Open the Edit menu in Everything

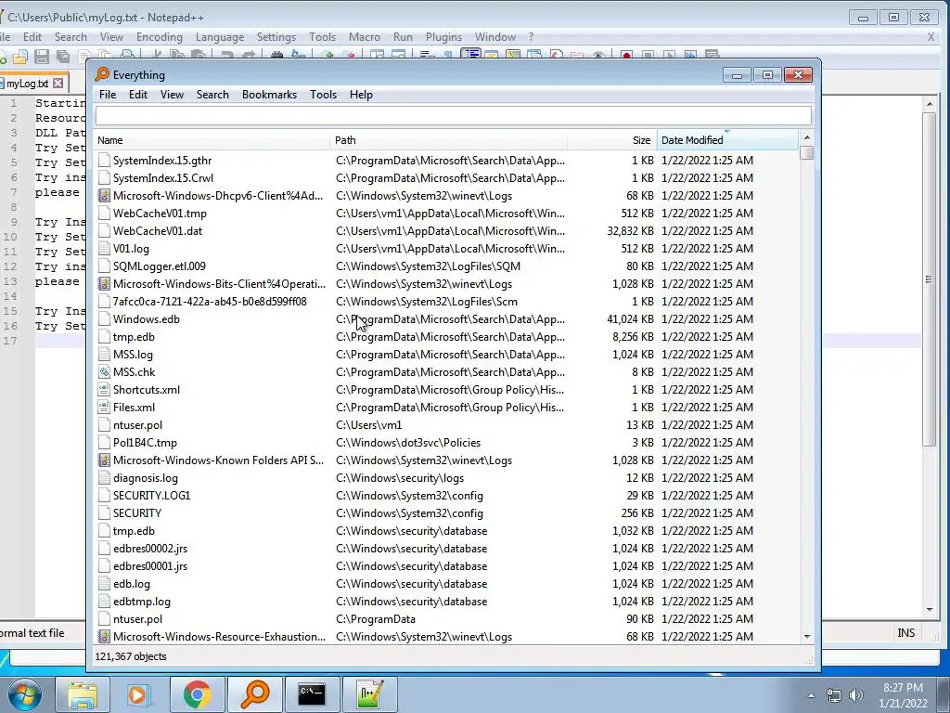coord(137,95)
